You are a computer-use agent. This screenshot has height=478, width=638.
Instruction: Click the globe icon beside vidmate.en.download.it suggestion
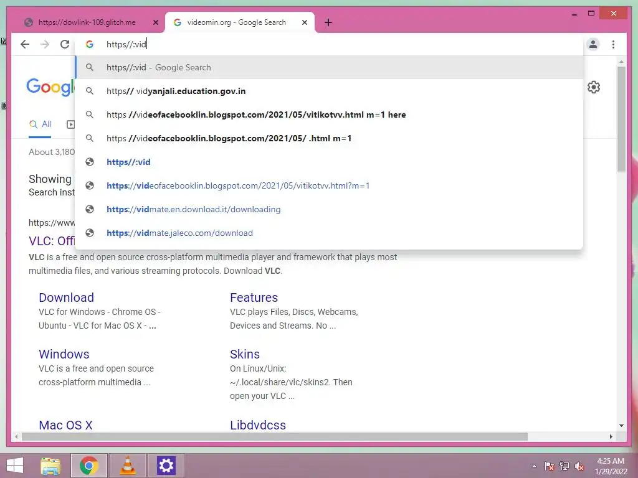tap(90, 209)
